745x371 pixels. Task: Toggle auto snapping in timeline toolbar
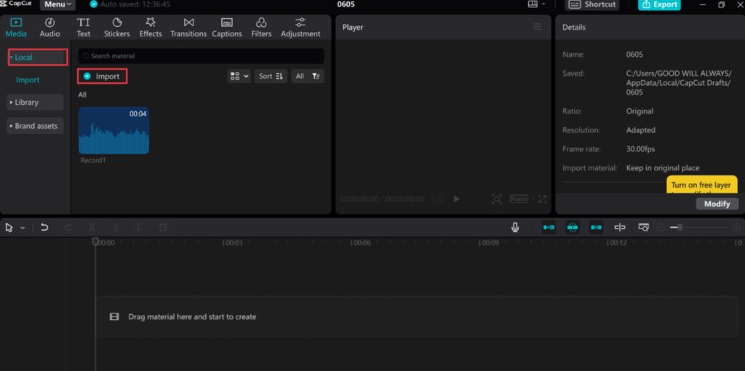(x=573, y=228)
